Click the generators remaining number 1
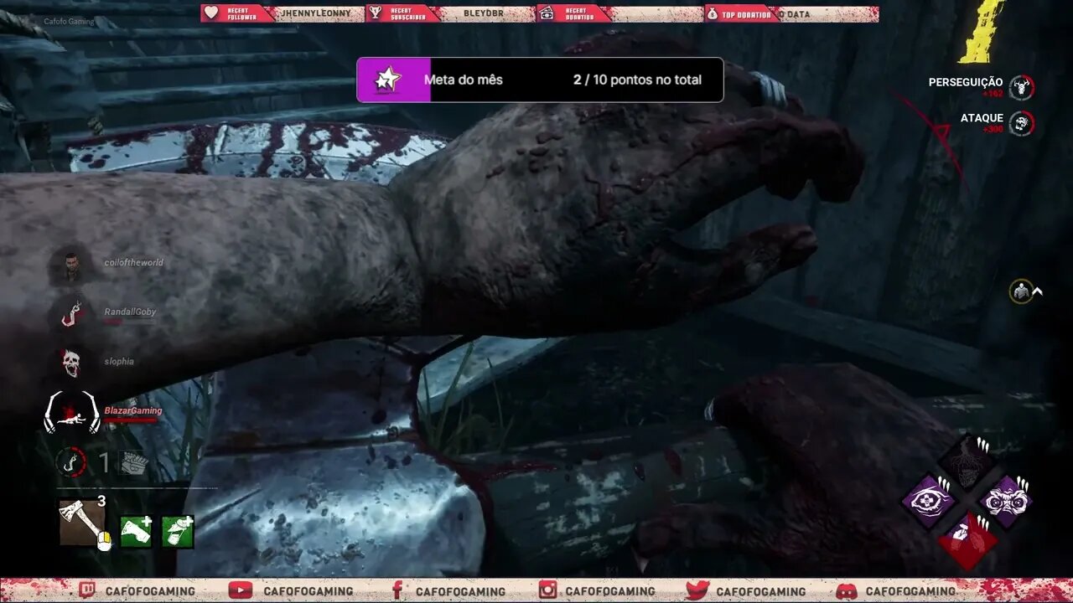This screenshot has width=1073, height=603. point(104,461)
